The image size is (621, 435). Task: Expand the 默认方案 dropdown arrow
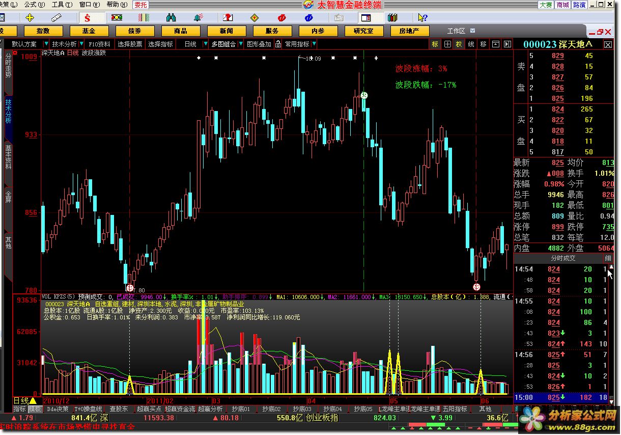[46, 44]
